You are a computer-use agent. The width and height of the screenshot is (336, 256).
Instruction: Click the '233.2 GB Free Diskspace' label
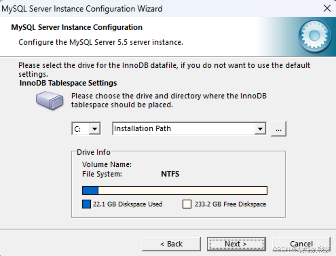[x=230, y=204]
